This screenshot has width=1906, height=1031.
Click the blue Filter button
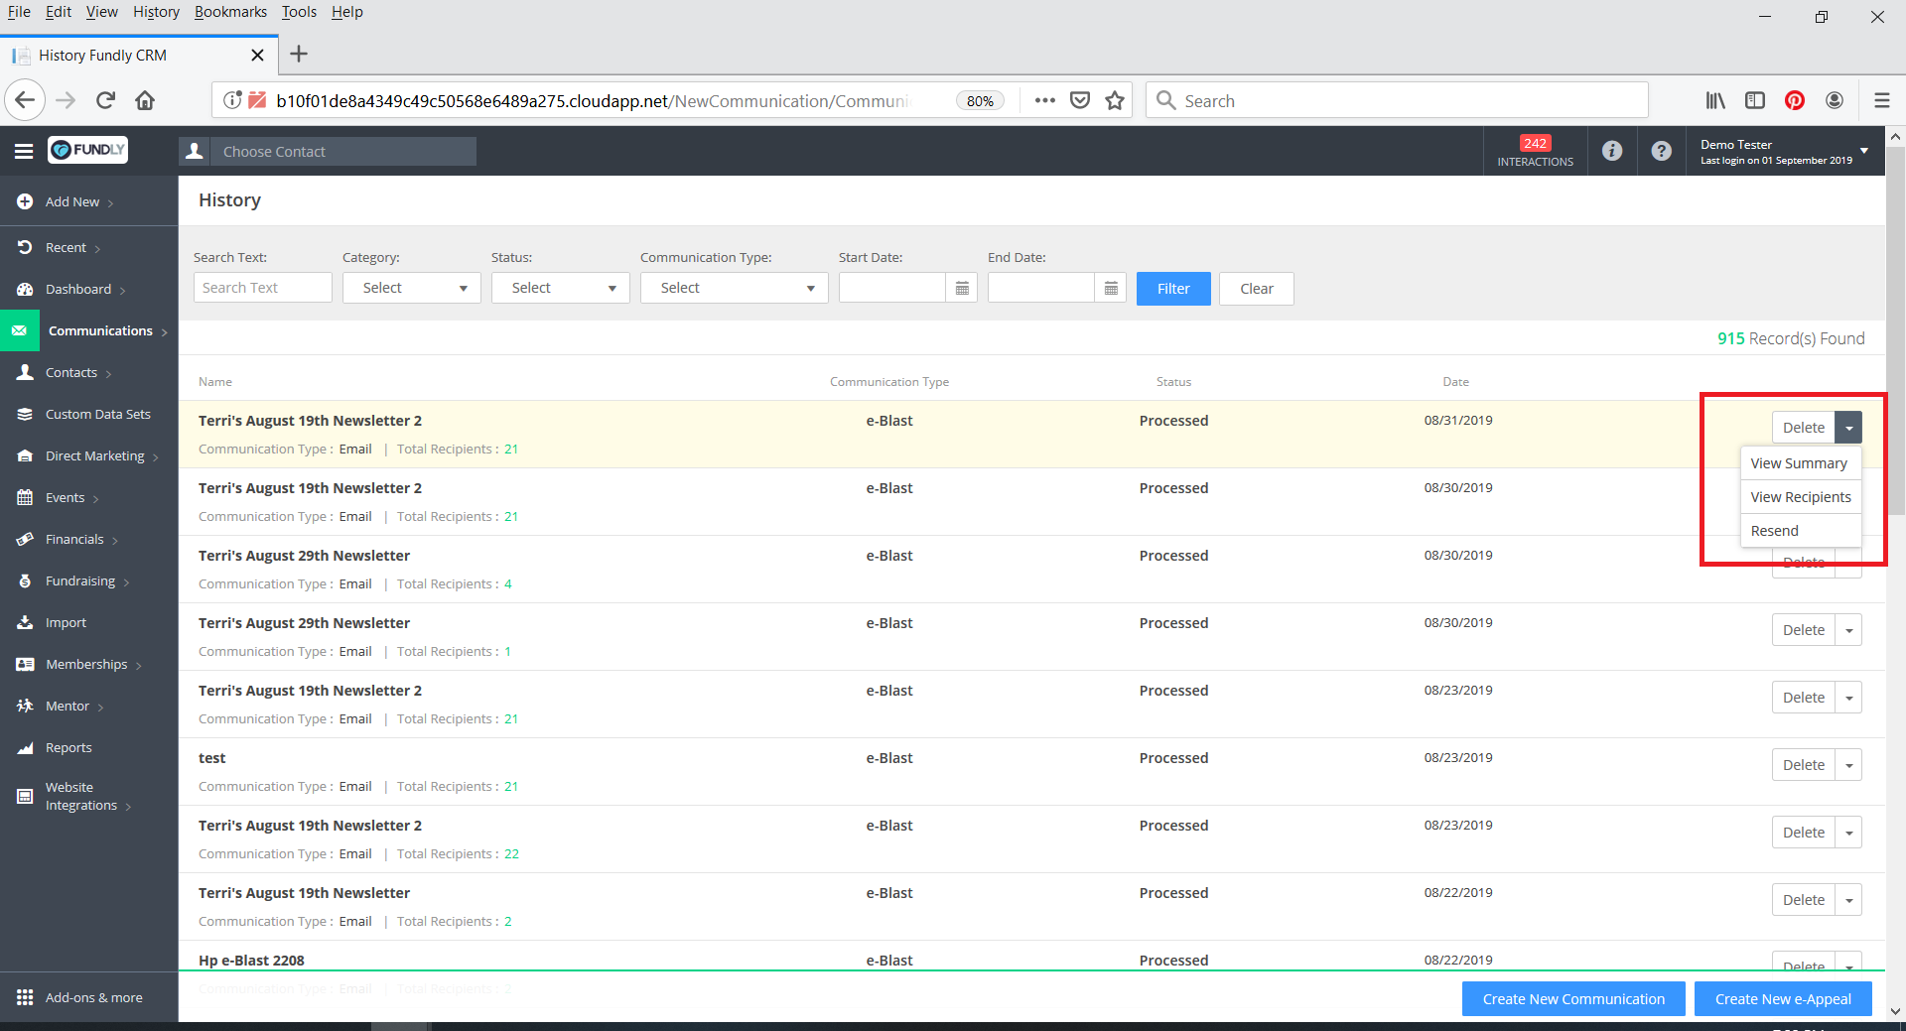click(1172, 289)
